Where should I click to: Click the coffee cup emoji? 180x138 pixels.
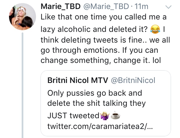pos(115,115)
